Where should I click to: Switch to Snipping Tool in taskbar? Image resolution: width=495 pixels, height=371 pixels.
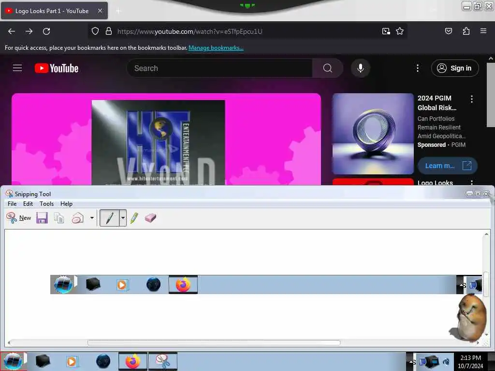click(x=163, y=361)
